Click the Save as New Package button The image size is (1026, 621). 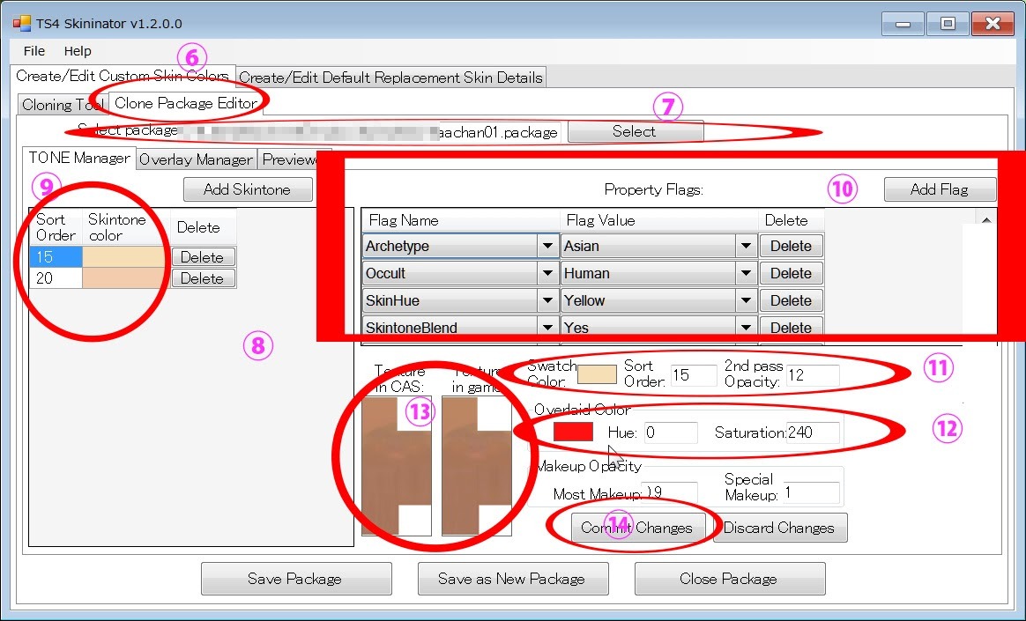pos(511,579)
